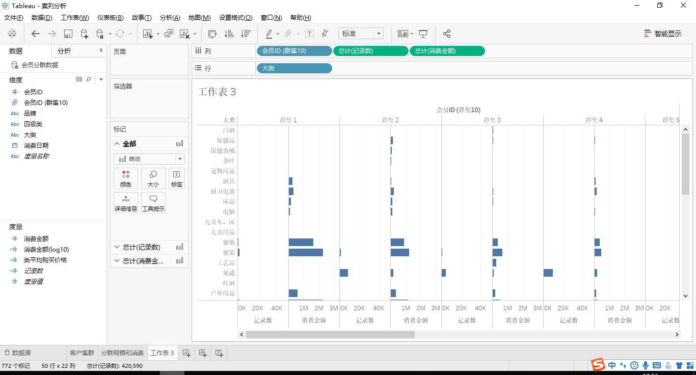Click the group members paperclip icon
Screen dimensions: 696x375
(x=288, y=34)
